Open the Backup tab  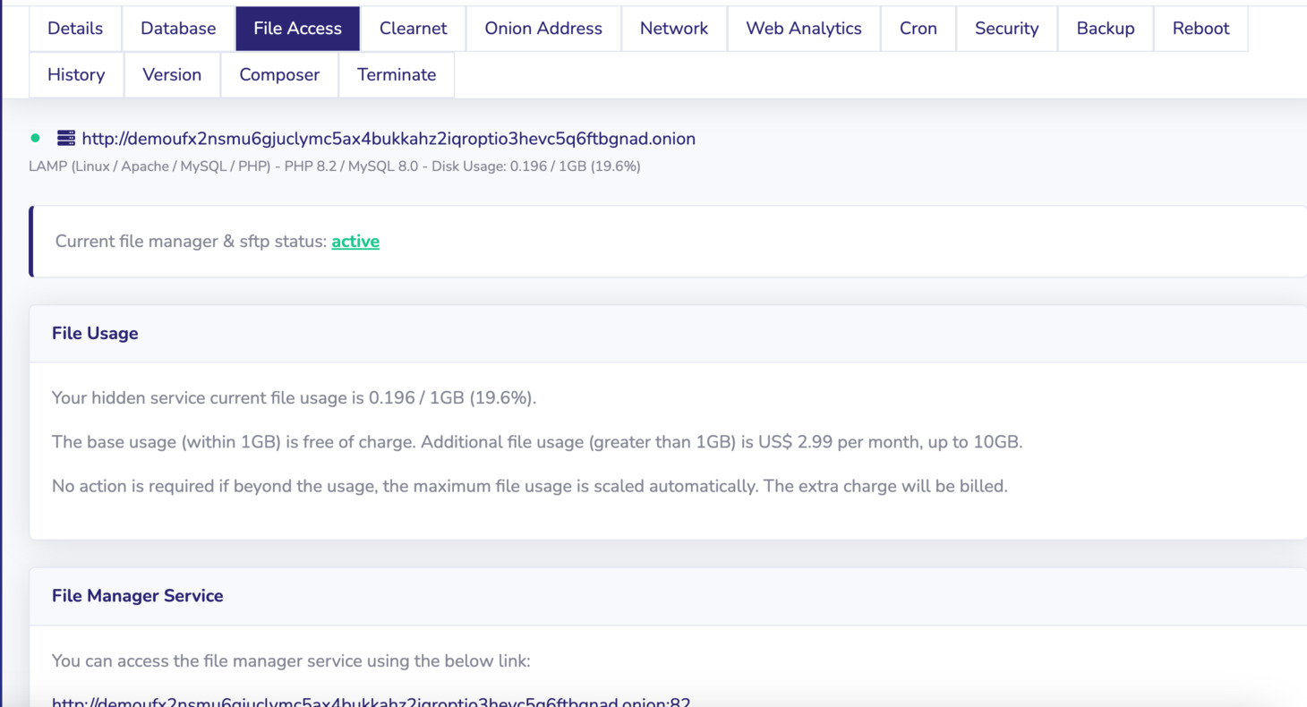pyautogui.click(x=1106, y=29)
